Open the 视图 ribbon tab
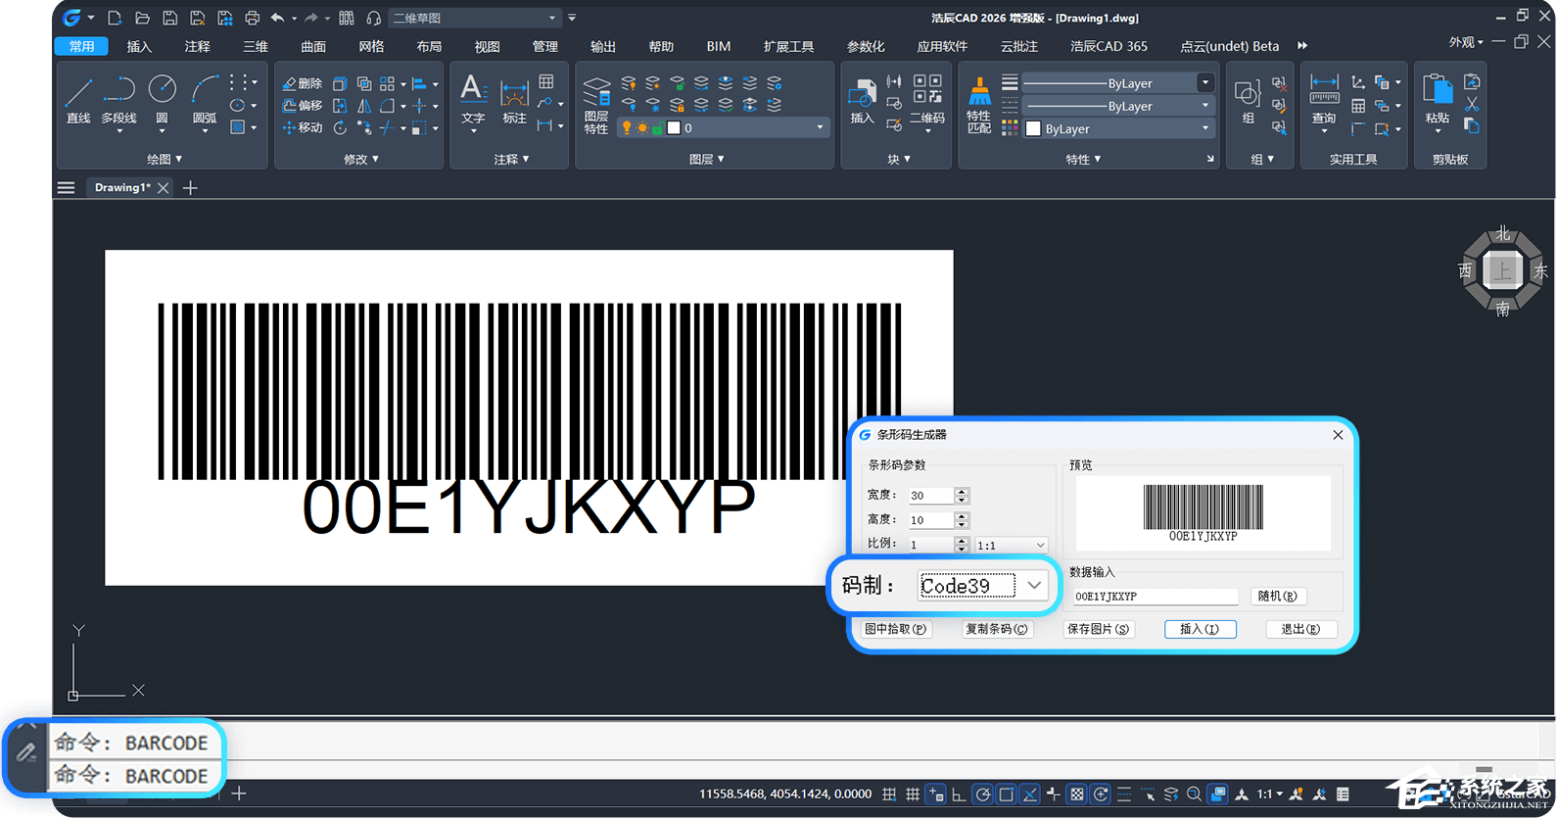Screen dimensions: 1557x818 click(487, 46)
